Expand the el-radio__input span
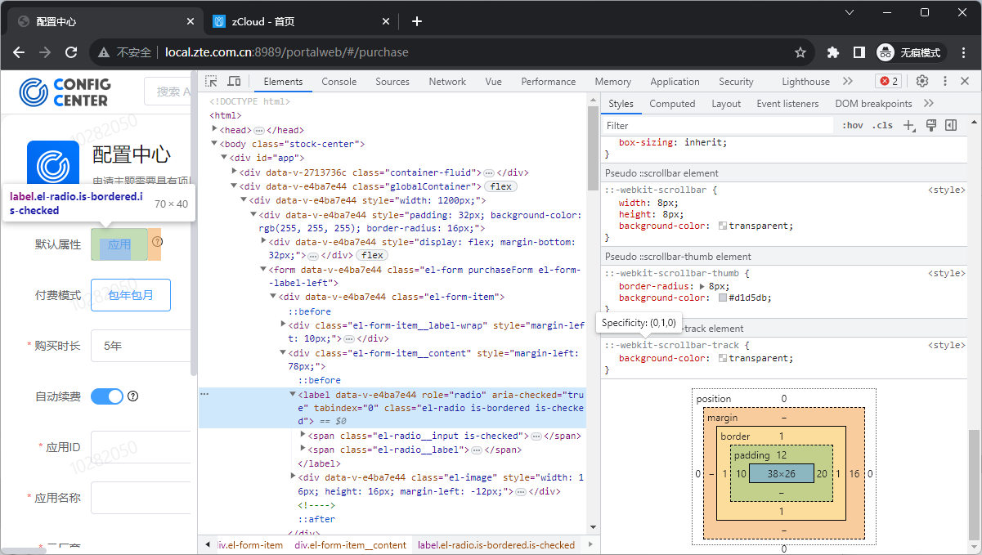Screen dimensions: 982x555 click(303, 436)
